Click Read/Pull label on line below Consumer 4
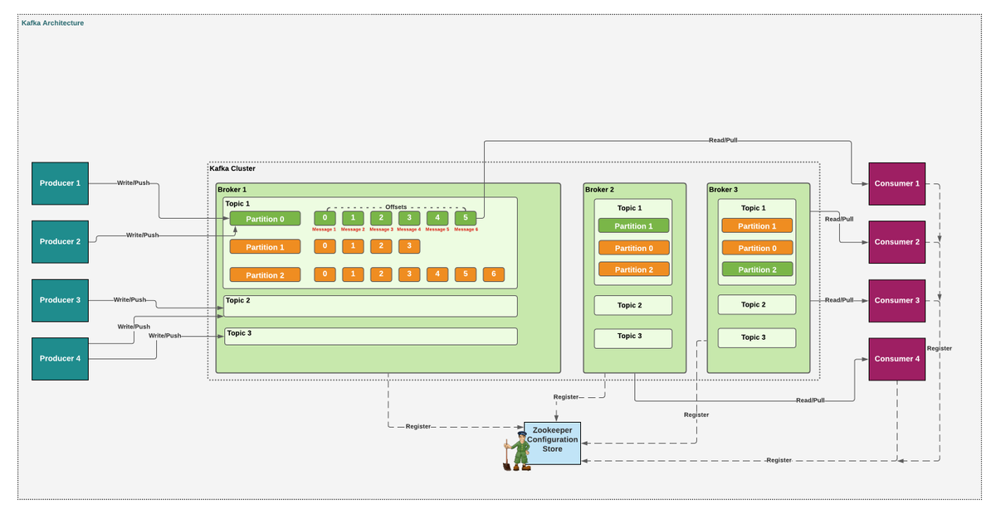The image size is (996, 514). click(810, 400)
